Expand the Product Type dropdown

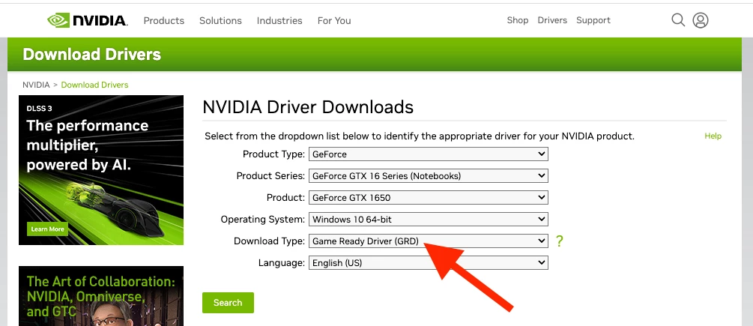[429, 154]
